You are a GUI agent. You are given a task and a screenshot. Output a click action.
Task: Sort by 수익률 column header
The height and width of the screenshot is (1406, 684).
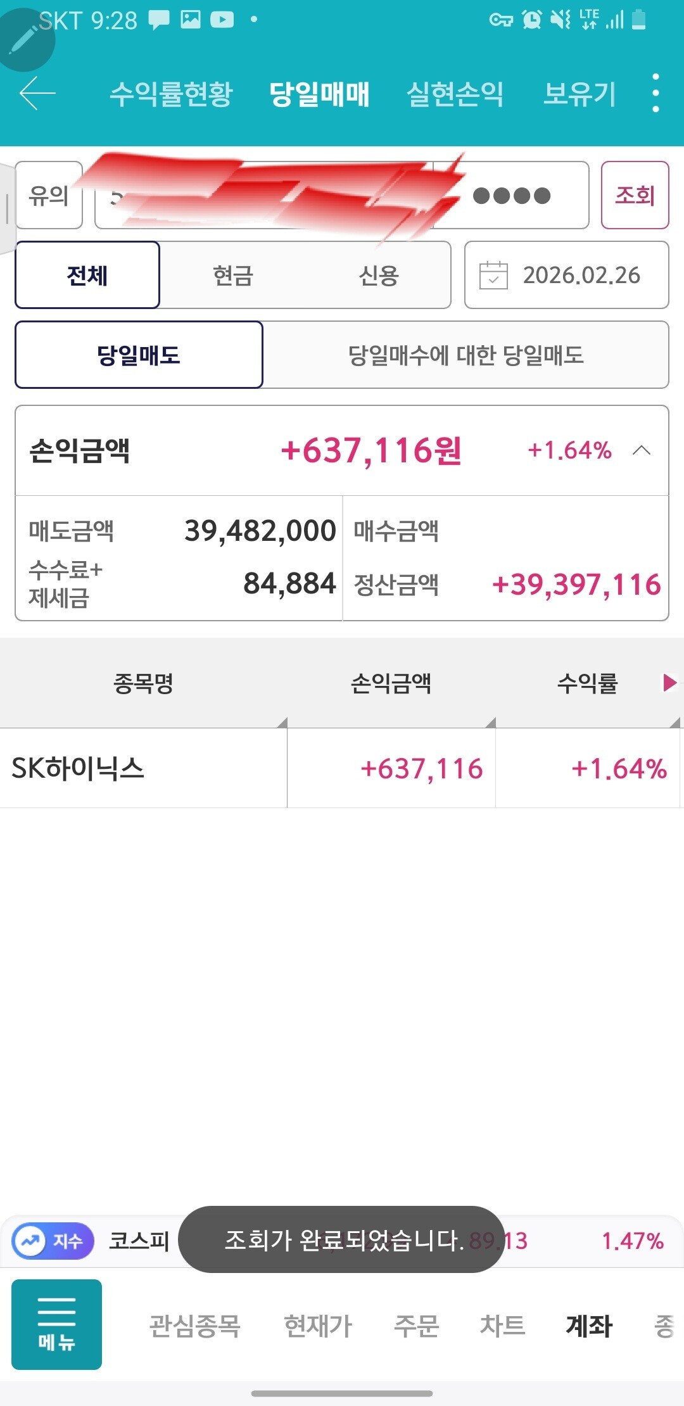[588, 683]
